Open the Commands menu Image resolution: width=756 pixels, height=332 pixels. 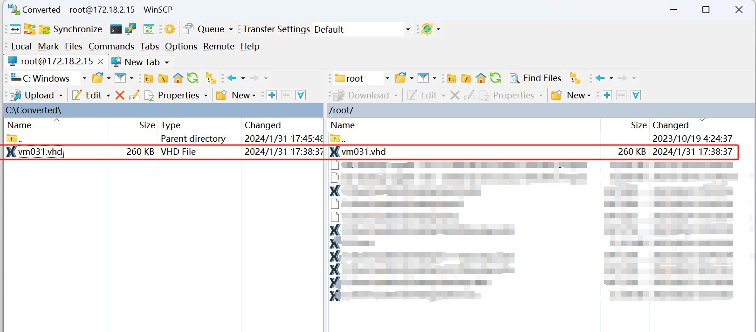point(111,46)
